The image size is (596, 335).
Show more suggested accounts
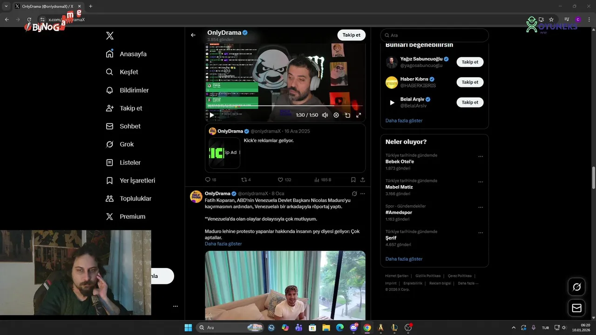point(404,121)
